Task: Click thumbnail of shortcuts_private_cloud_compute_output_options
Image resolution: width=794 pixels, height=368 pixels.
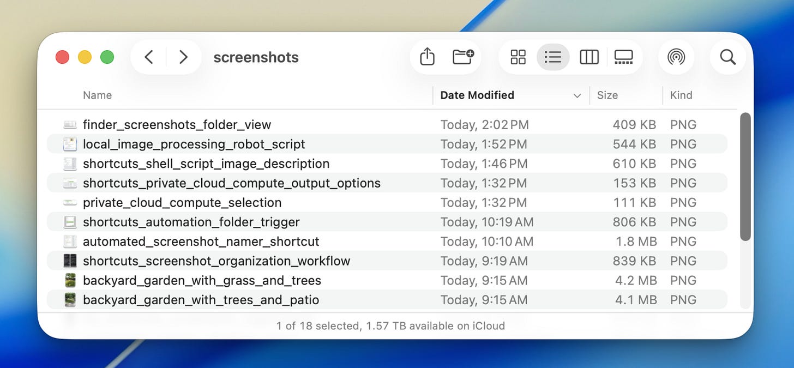Action: pyautogui.click(x=70, y=183)
